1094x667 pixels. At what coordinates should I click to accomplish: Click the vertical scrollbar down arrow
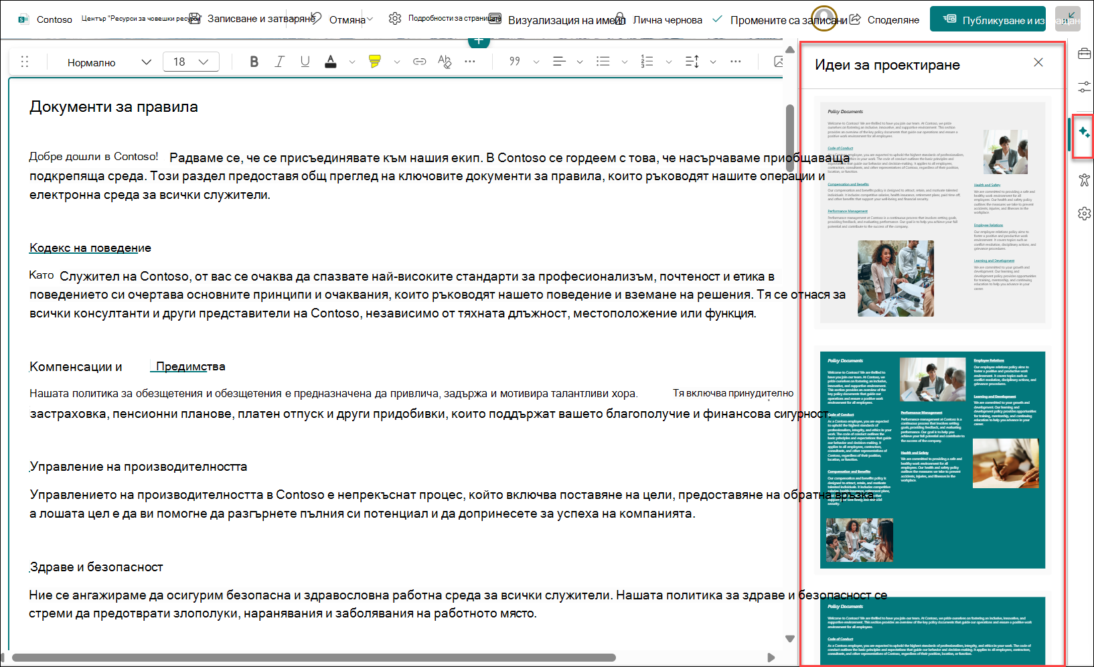[790, 639]
